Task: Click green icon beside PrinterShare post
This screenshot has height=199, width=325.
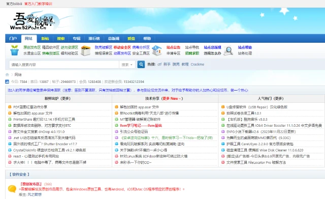Action: point(10,119)
